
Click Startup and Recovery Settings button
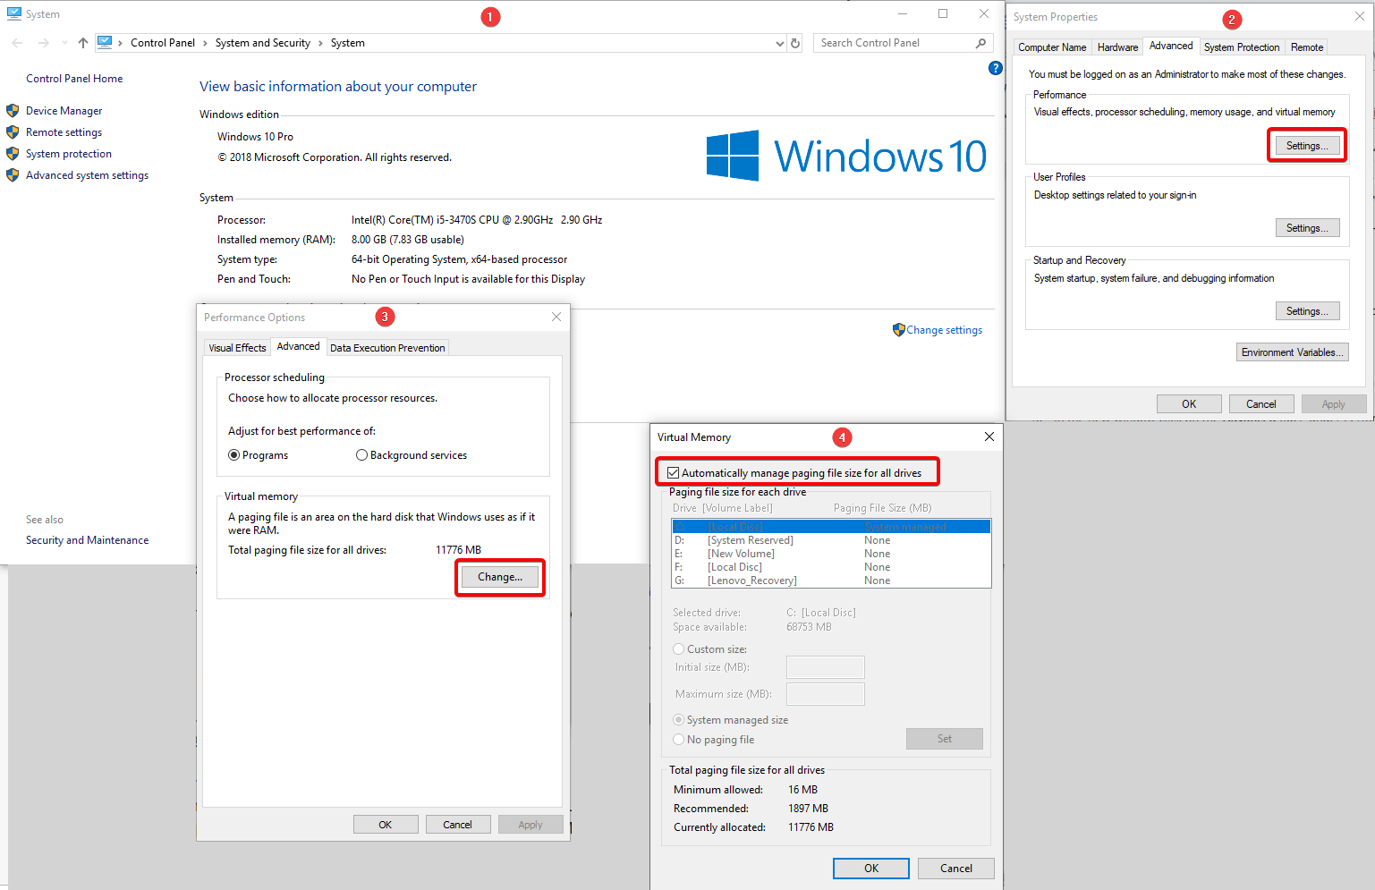tap(1307, 311)
